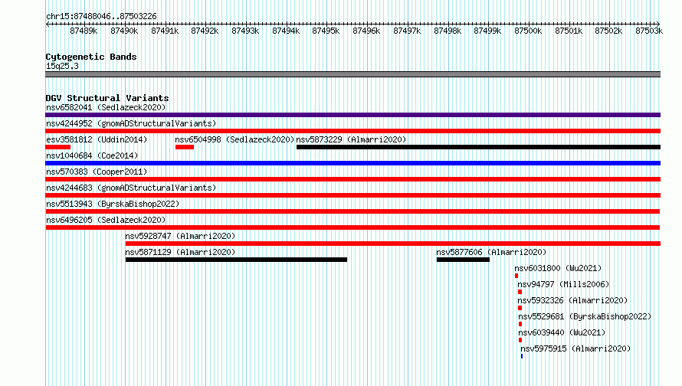Click the 15q25.3 band label
The height and width of the screenshot is (386, 682).
62,66
